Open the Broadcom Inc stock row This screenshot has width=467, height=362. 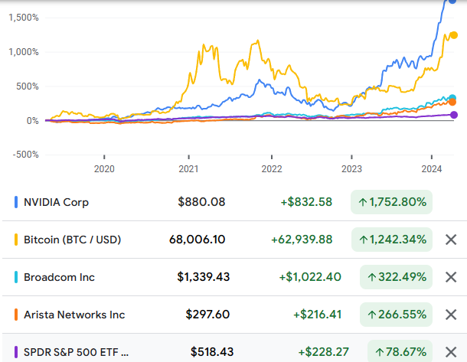[234, 277]
